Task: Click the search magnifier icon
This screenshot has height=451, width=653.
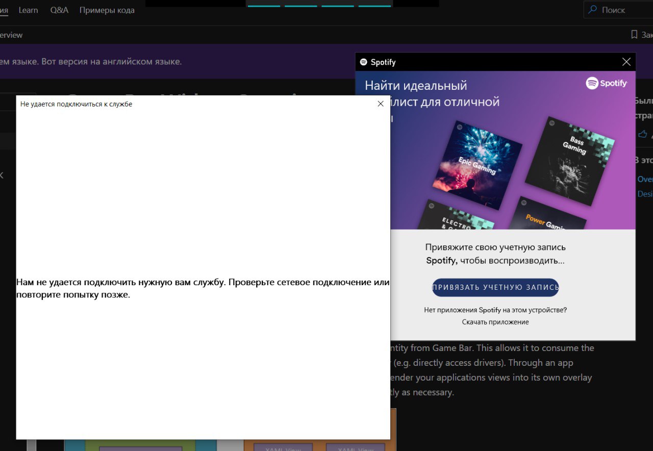Action: tap(593, 10)
